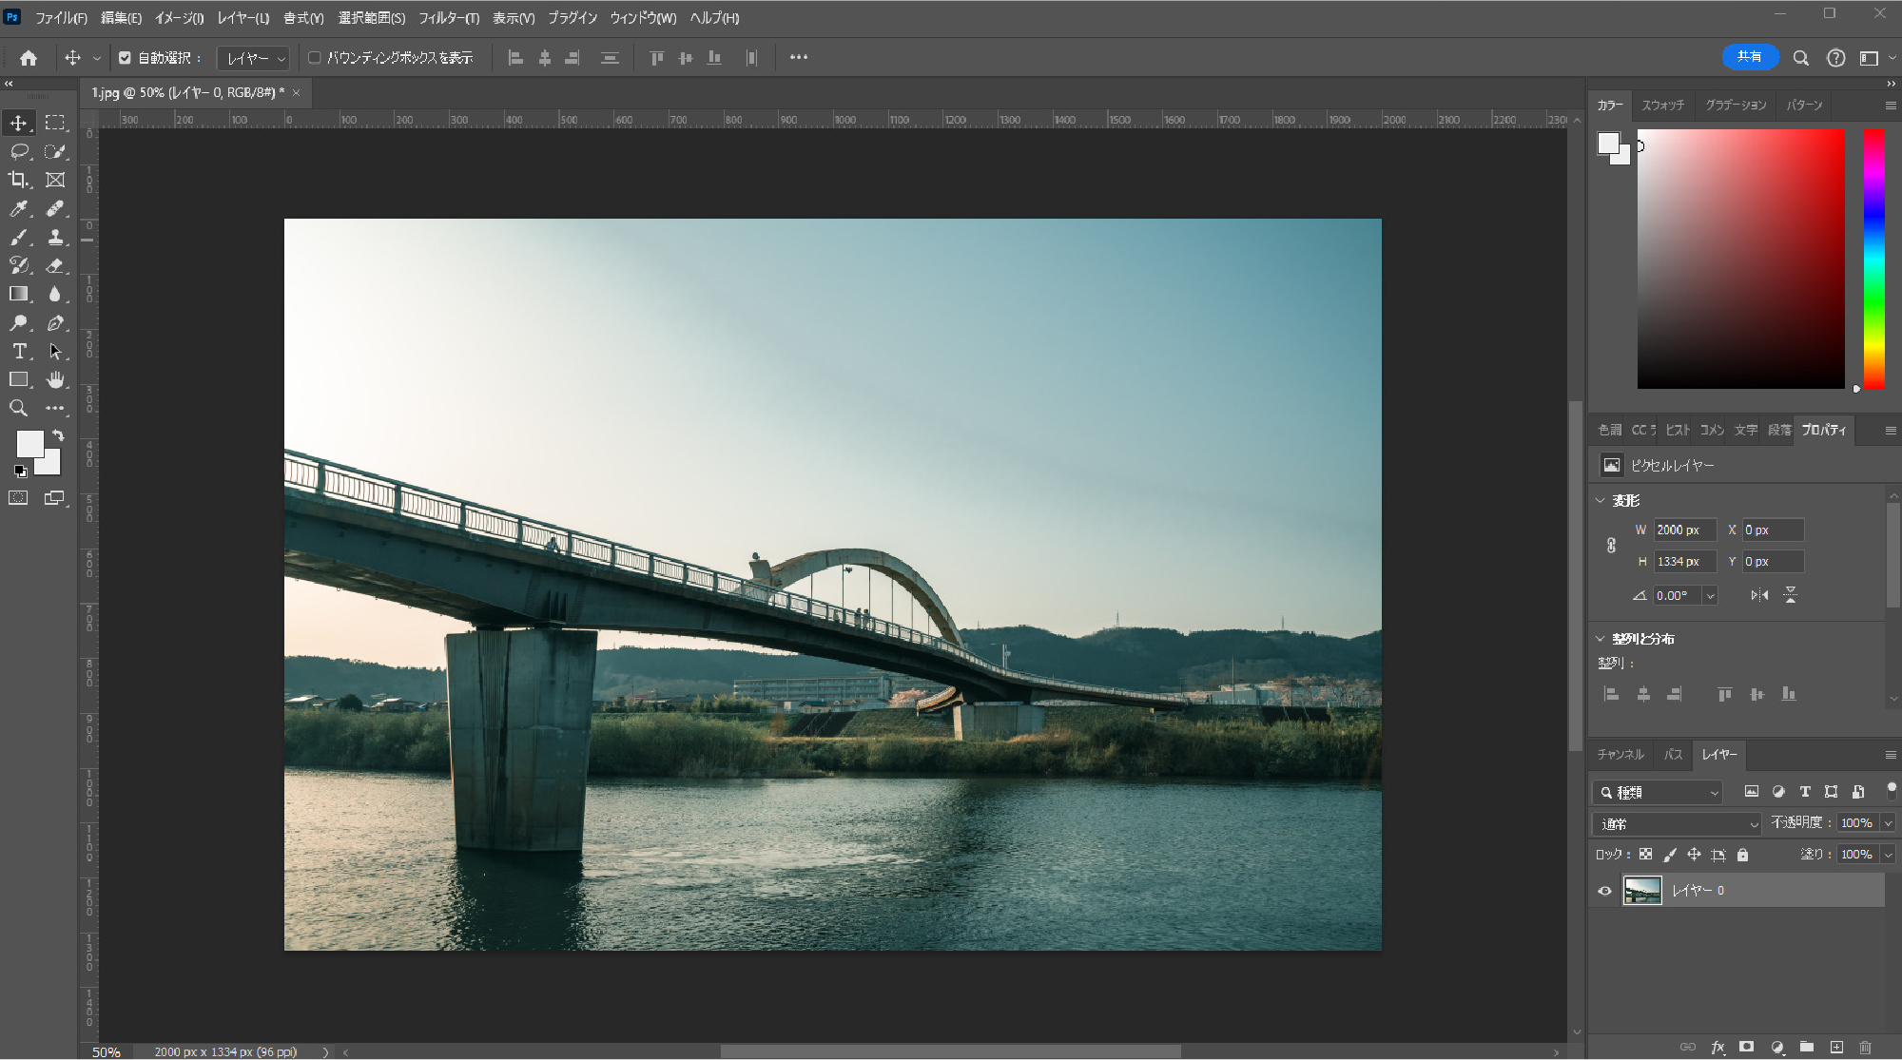Screen dimensions: 1902x1060
Task: Open the fill 塗り dropdown arrow
Action: pos(1889,855)
